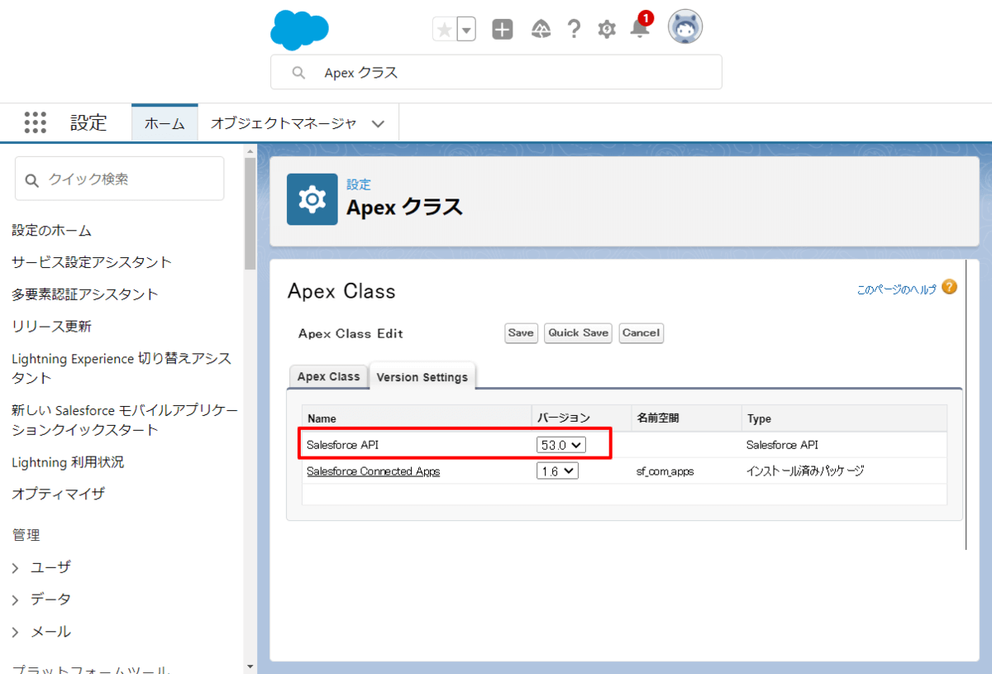Open the Salesforce Connected Apps version 1.6 dropdown

click(557, 471)
